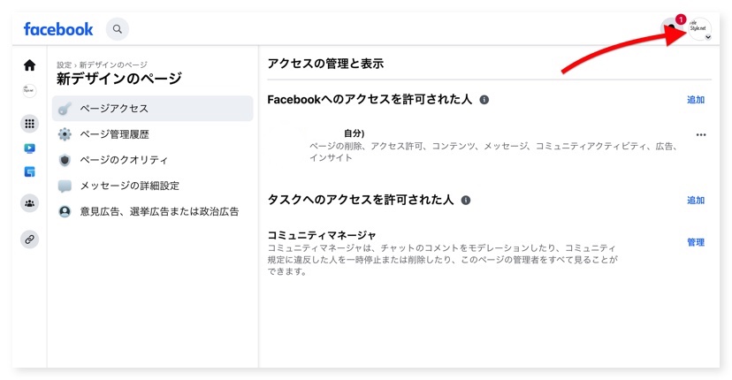Open three-dot options for 自分 access entry
The image size is (732, 380).
[701, 135]
